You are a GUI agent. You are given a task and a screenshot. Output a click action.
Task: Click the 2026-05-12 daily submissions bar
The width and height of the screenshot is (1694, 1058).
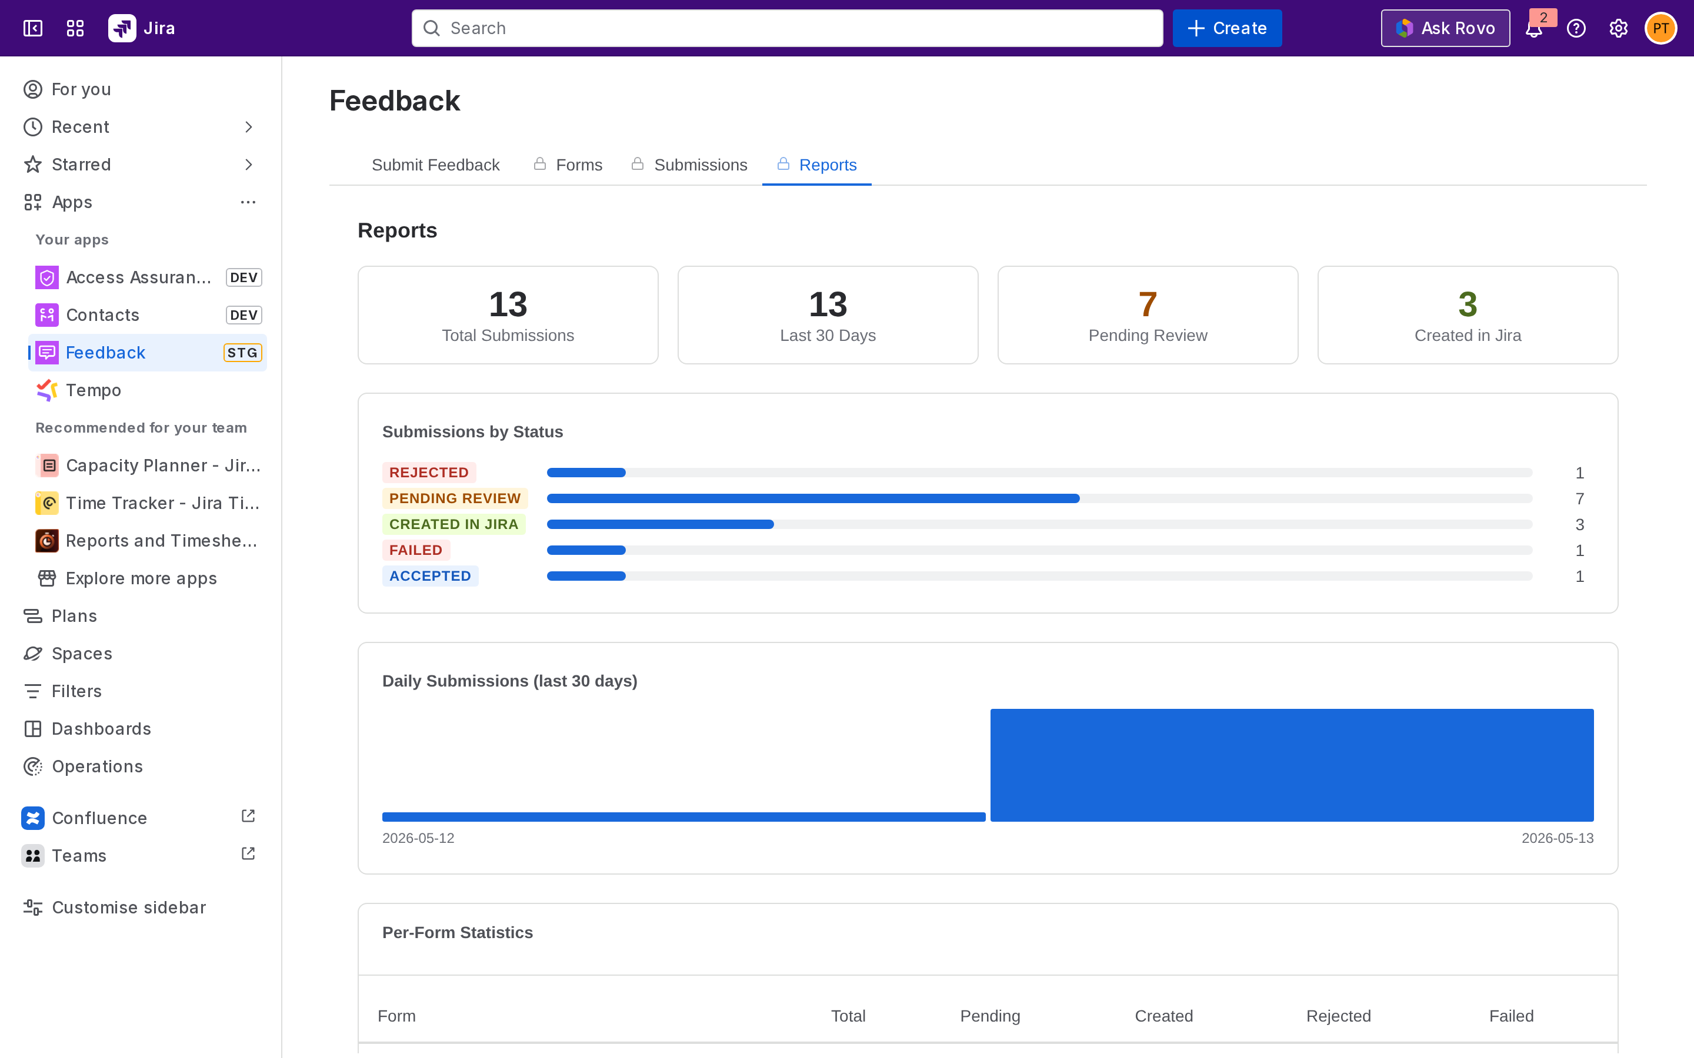coord(684,816)
